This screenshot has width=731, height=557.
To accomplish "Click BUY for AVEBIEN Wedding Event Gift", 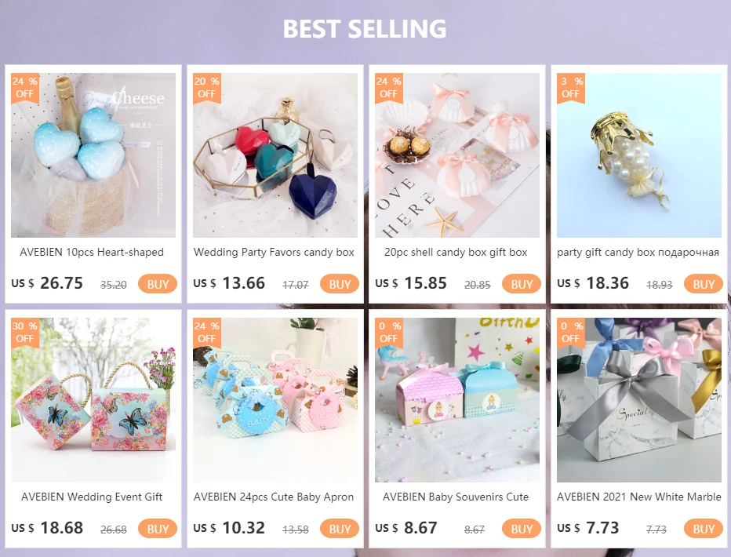I will pyautogui.click(x=158, y=529).
